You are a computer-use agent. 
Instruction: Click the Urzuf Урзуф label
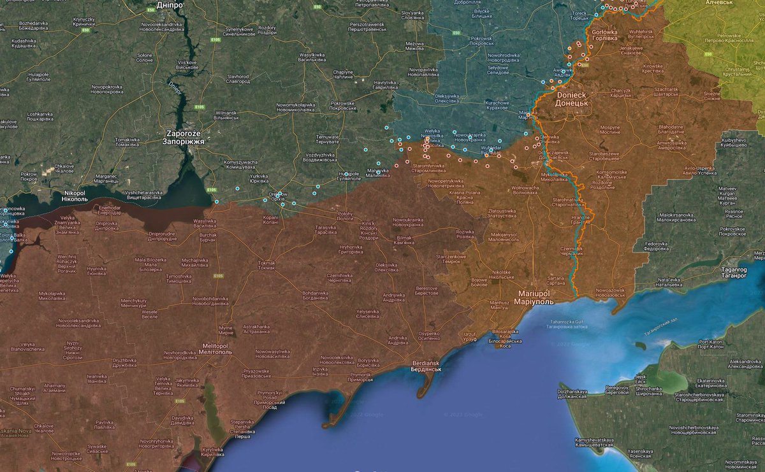(x=470, y=336)
